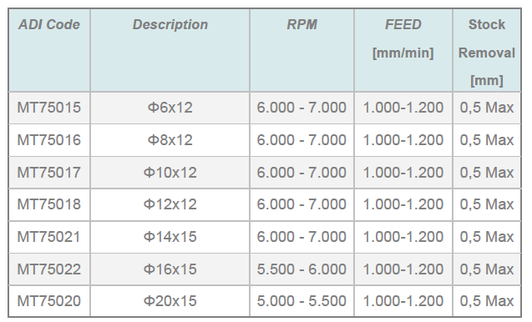
Task: Click the FEED [mm/min] header cell
Action: [x=403, y=50]
